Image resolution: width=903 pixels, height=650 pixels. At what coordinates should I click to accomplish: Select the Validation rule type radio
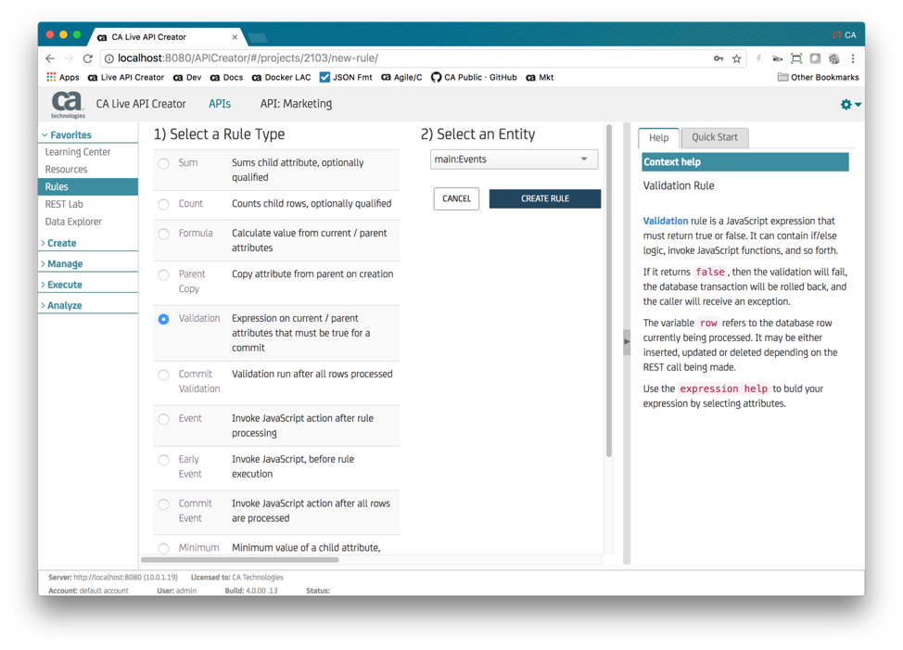pos(163,319)
